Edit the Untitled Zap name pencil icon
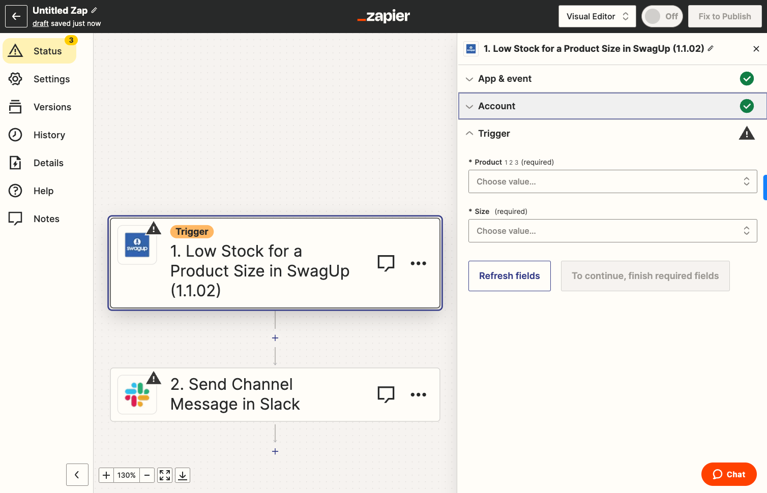 [x=94, y=10]
